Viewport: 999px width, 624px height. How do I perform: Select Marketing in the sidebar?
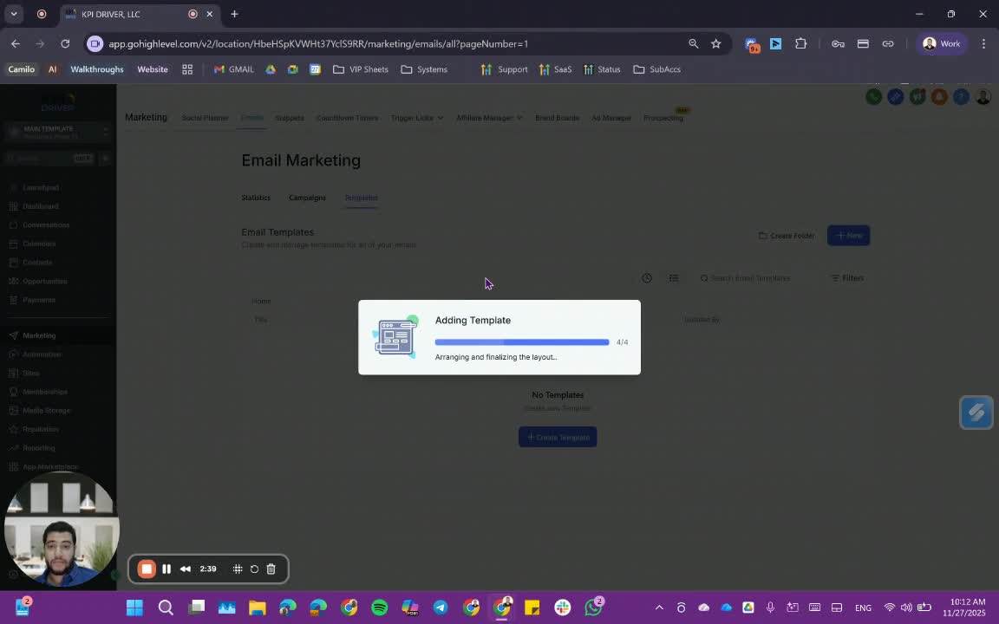pos(39,335)
